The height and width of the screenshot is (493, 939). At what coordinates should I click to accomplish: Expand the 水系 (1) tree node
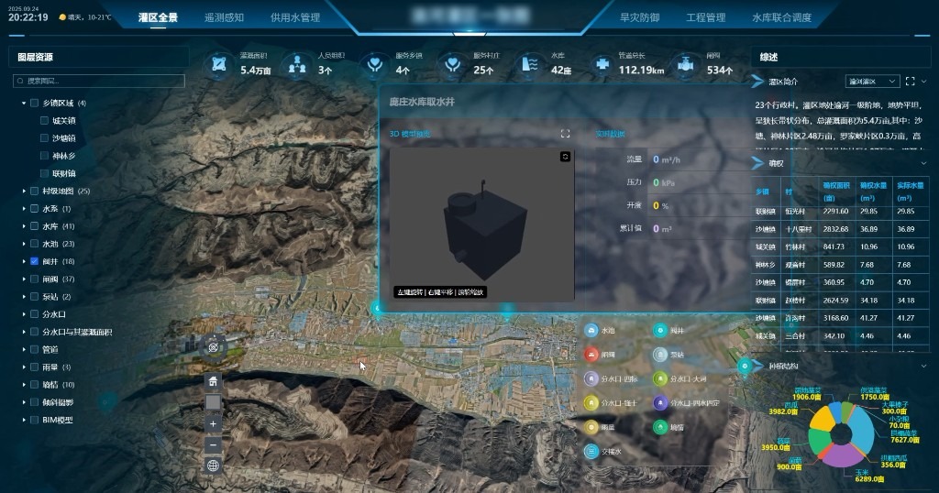[x=24, y=209]
